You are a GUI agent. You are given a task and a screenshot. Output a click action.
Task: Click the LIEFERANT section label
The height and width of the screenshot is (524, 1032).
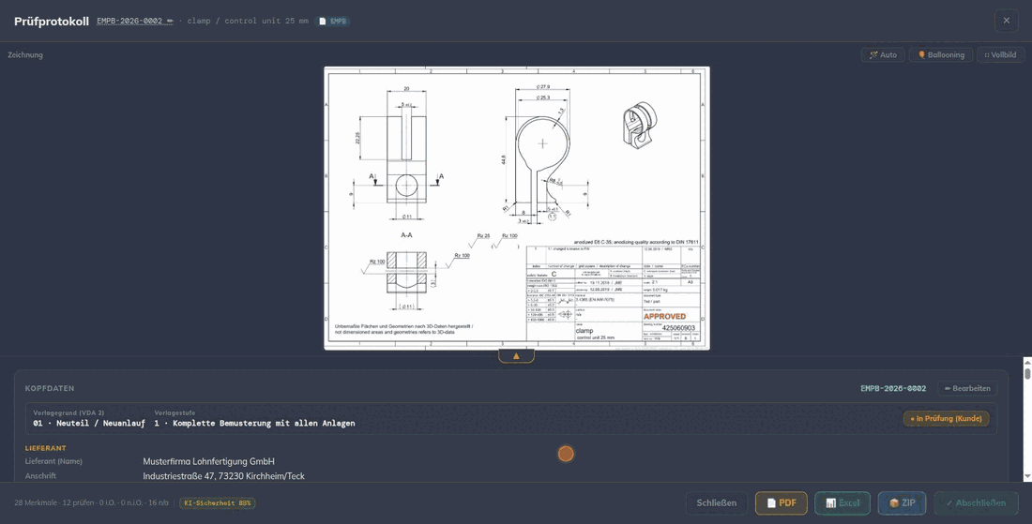(x=45, y=448)
